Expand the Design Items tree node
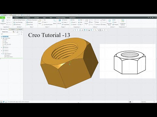Screen dimensions: 157x117 (2, 38)
